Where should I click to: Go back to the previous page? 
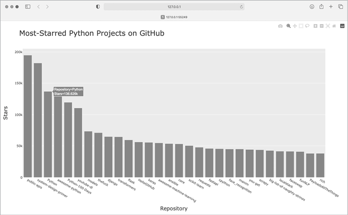(38, 7)
